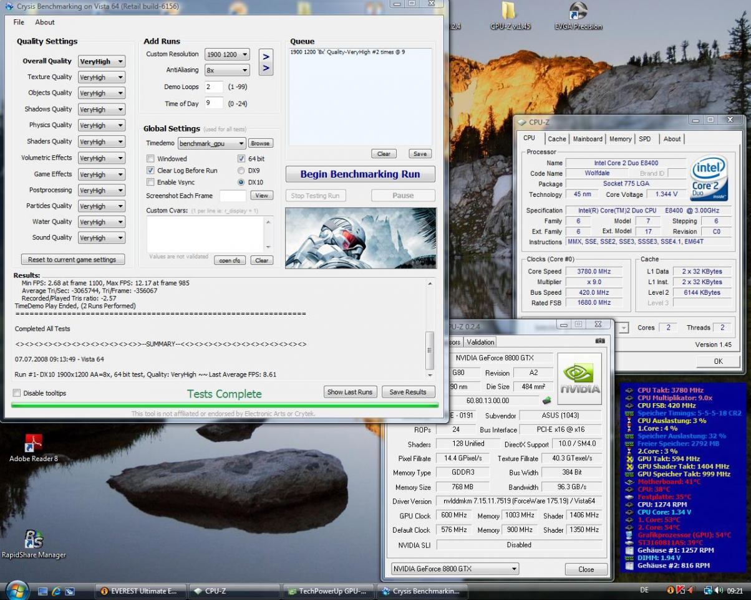Click the add-to-queue arrow button
The height and width of the screenshot is (600, 751).
pos(266,62)
